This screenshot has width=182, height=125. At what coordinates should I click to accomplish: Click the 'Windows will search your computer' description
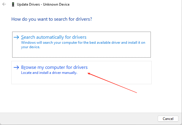(83, 43)
